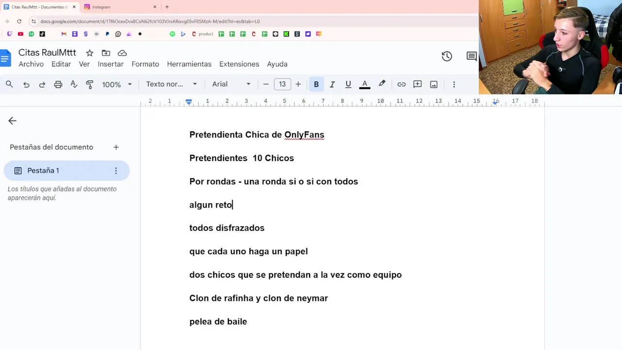Image resolution: width=622 pixels, height=350 pixels.
Task: Open the comments panel icon
Action: [471, 56]
